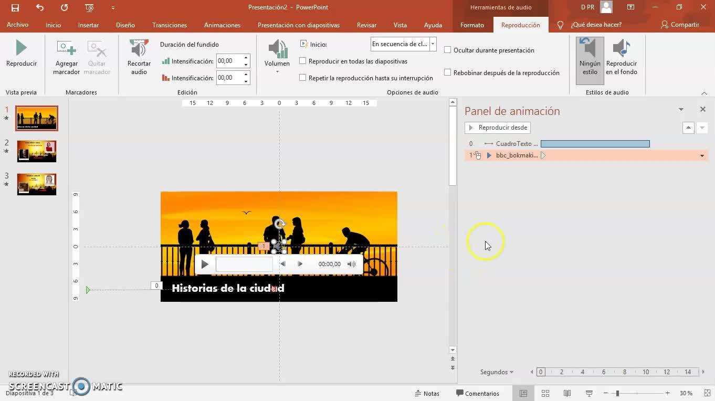Select the slide 2 thumbnail
The image size is (715, 401).
pos(37,151)
